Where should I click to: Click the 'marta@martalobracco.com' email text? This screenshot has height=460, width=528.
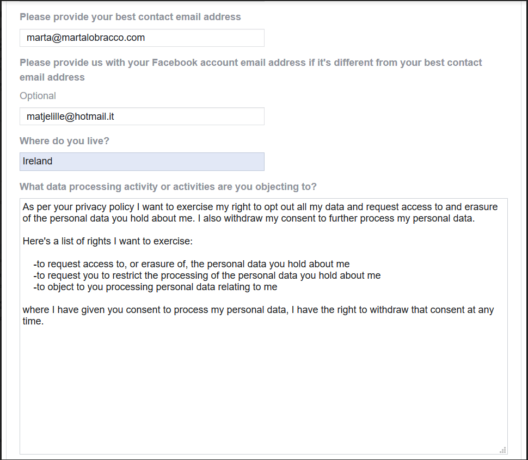point(85,38)
